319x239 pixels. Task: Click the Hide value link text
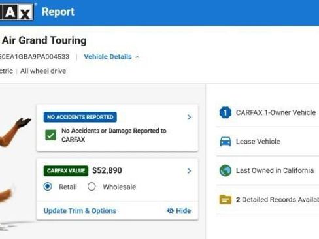(x=183, y=210)
